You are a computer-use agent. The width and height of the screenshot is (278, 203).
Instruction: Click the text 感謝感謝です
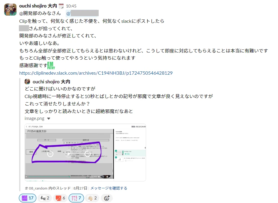[33, 65]
